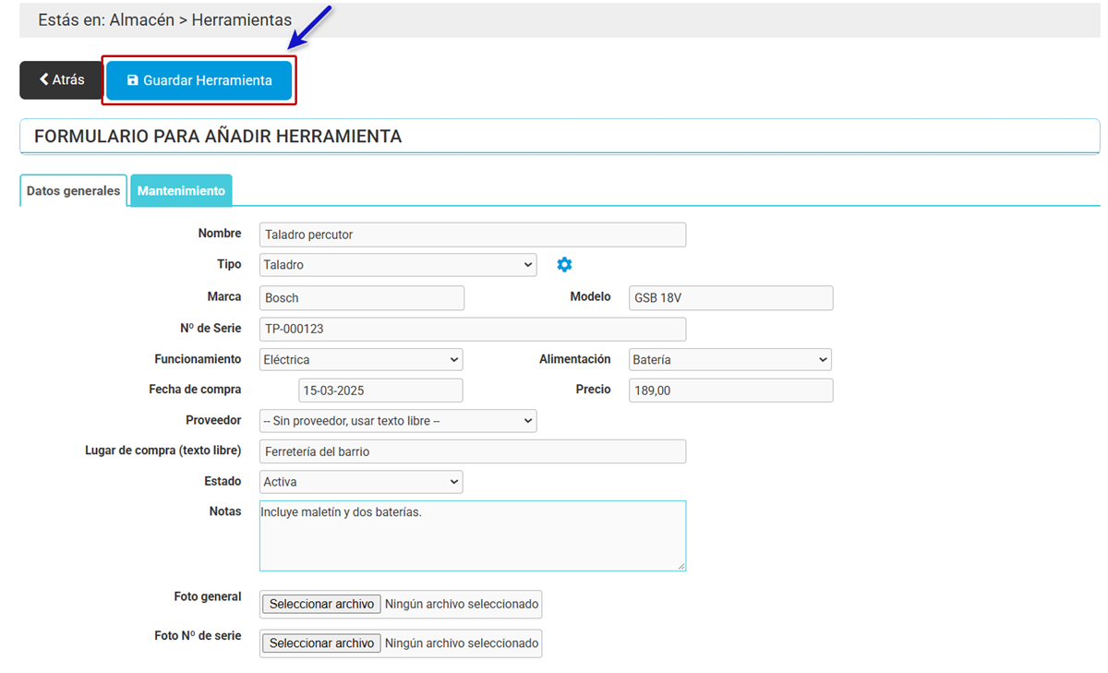1108x673 pixels.
Task: Open the Alimentación dropdown
Action: coord(730,359)
